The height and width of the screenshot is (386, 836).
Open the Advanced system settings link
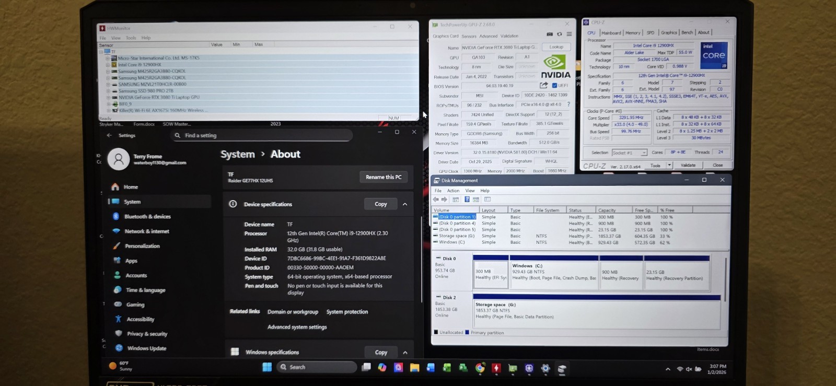tap(297, 327)
